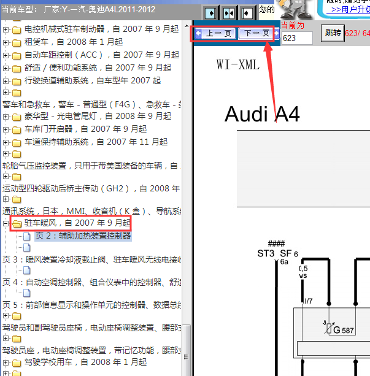Viewport: 370px width, 376px height.
Task: Expand the 警车和急救车 folder node
Action: tap(6, 93)
